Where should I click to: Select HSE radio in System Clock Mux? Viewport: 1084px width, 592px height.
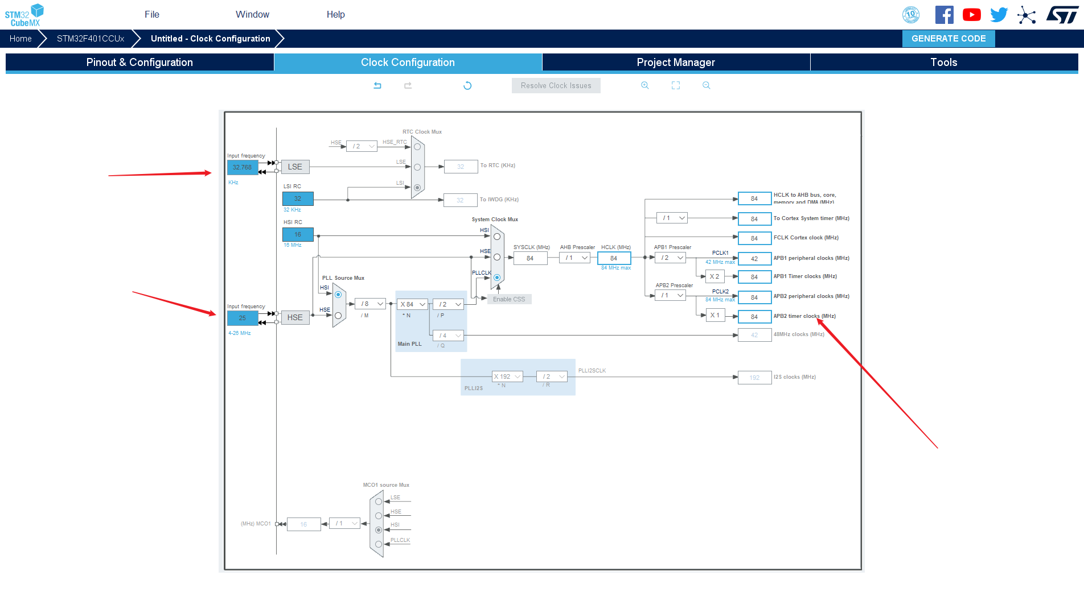(x=497, y=257)
